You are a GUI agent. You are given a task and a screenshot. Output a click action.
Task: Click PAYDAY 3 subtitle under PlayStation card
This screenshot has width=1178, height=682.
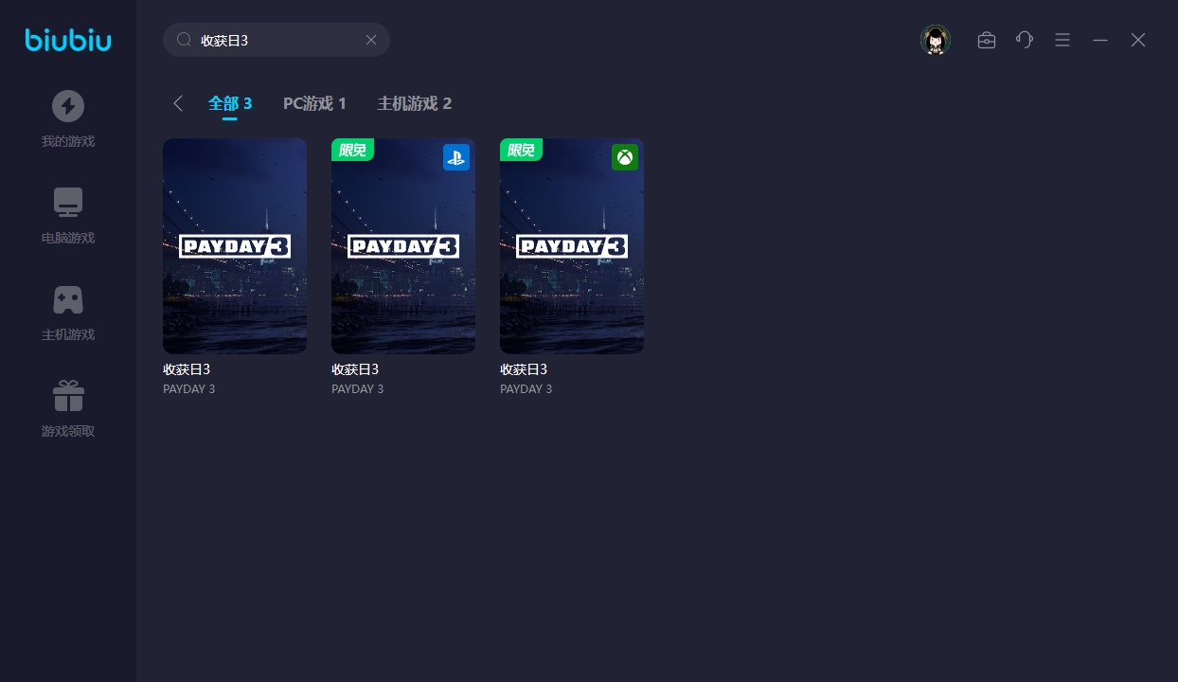click(x=358, y=389)
